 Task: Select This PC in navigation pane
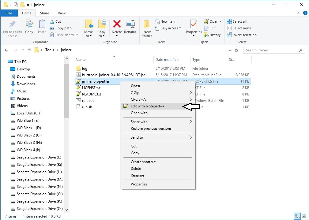coord(17,62)
